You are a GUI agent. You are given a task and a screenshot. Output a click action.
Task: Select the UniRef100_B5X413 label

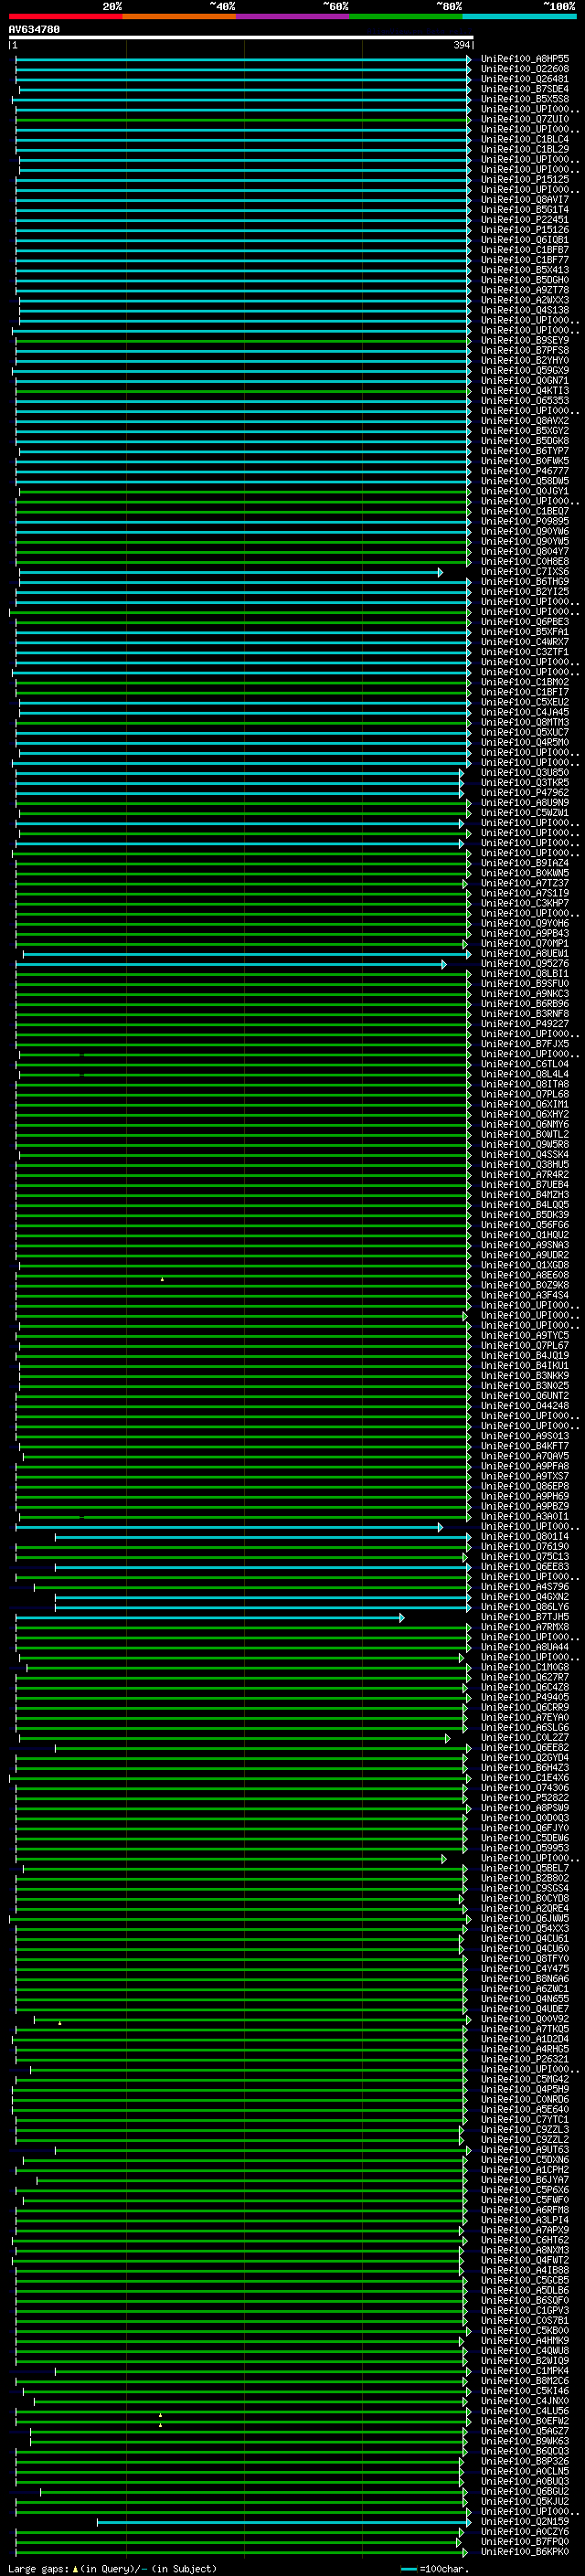point(524,270)
